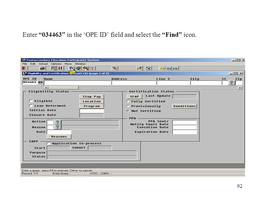Click the red up-down arrows icon
Image resolution: width=265 pixels, height=199 pixels.
60,68
